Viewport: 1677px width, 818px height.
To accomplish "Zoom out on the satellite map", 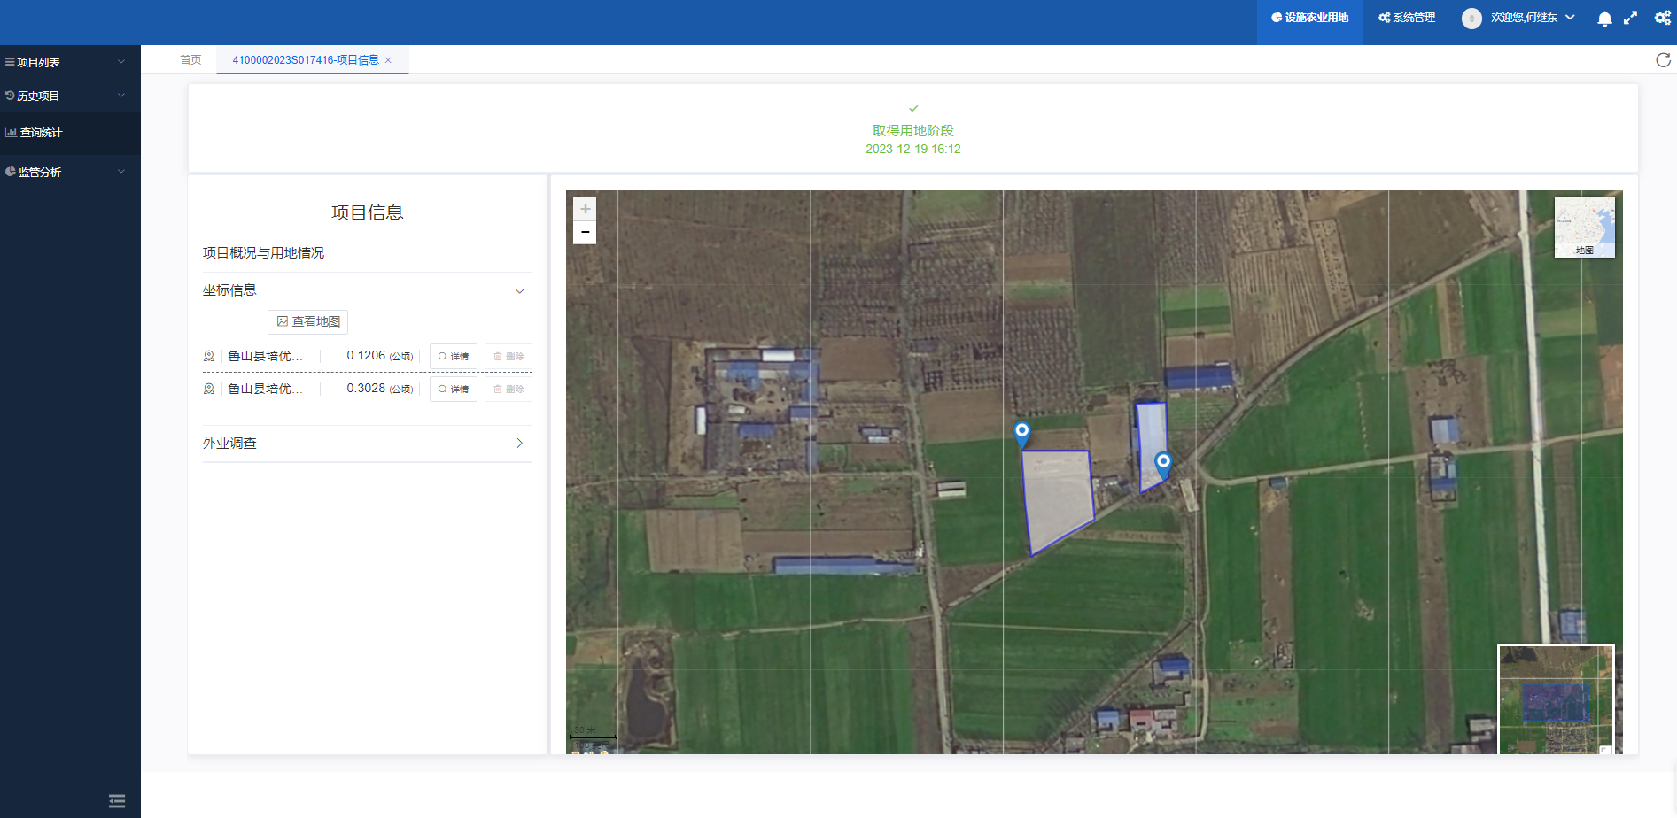I will pos(585,233).
